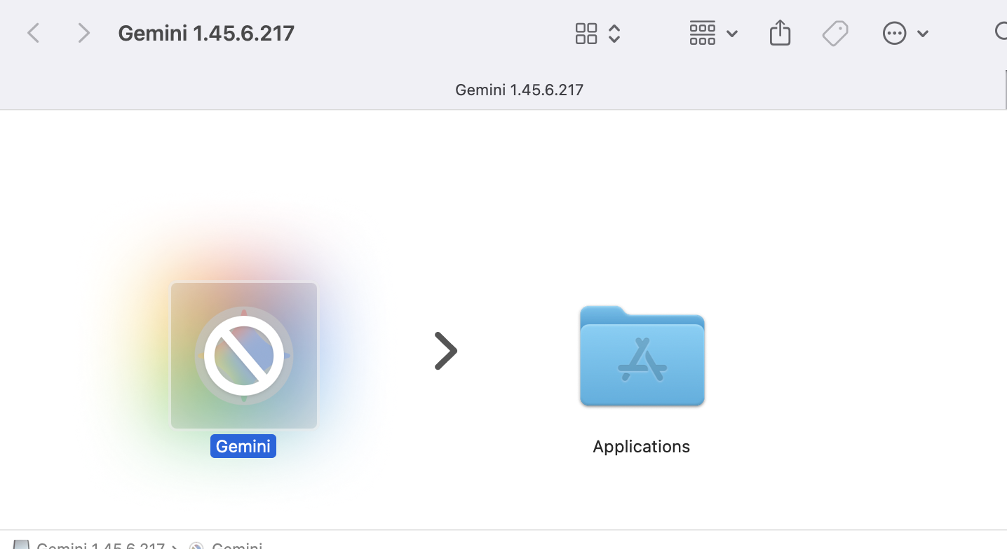Click the window title Gemini 1.45.6.217
The width and height of the screenshot is (1007, 549).
pos(206,33)
